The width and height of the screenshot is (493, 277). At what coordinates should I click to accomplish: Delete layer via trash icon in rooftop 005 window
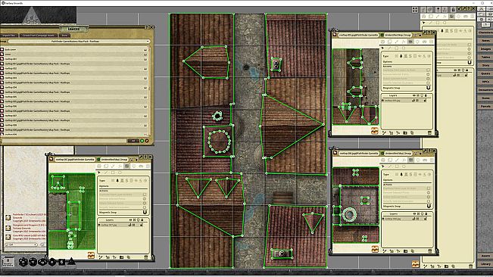[x=429, y=133]
